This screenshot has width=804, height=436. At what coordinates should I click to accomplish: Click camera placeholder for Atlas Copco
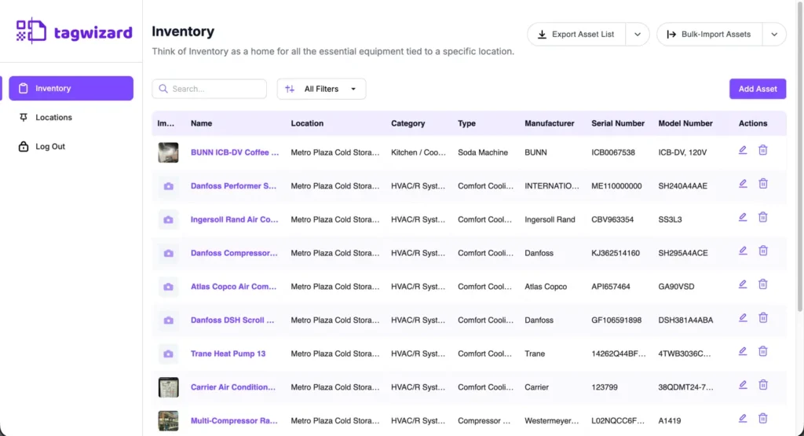coord(168,287)
